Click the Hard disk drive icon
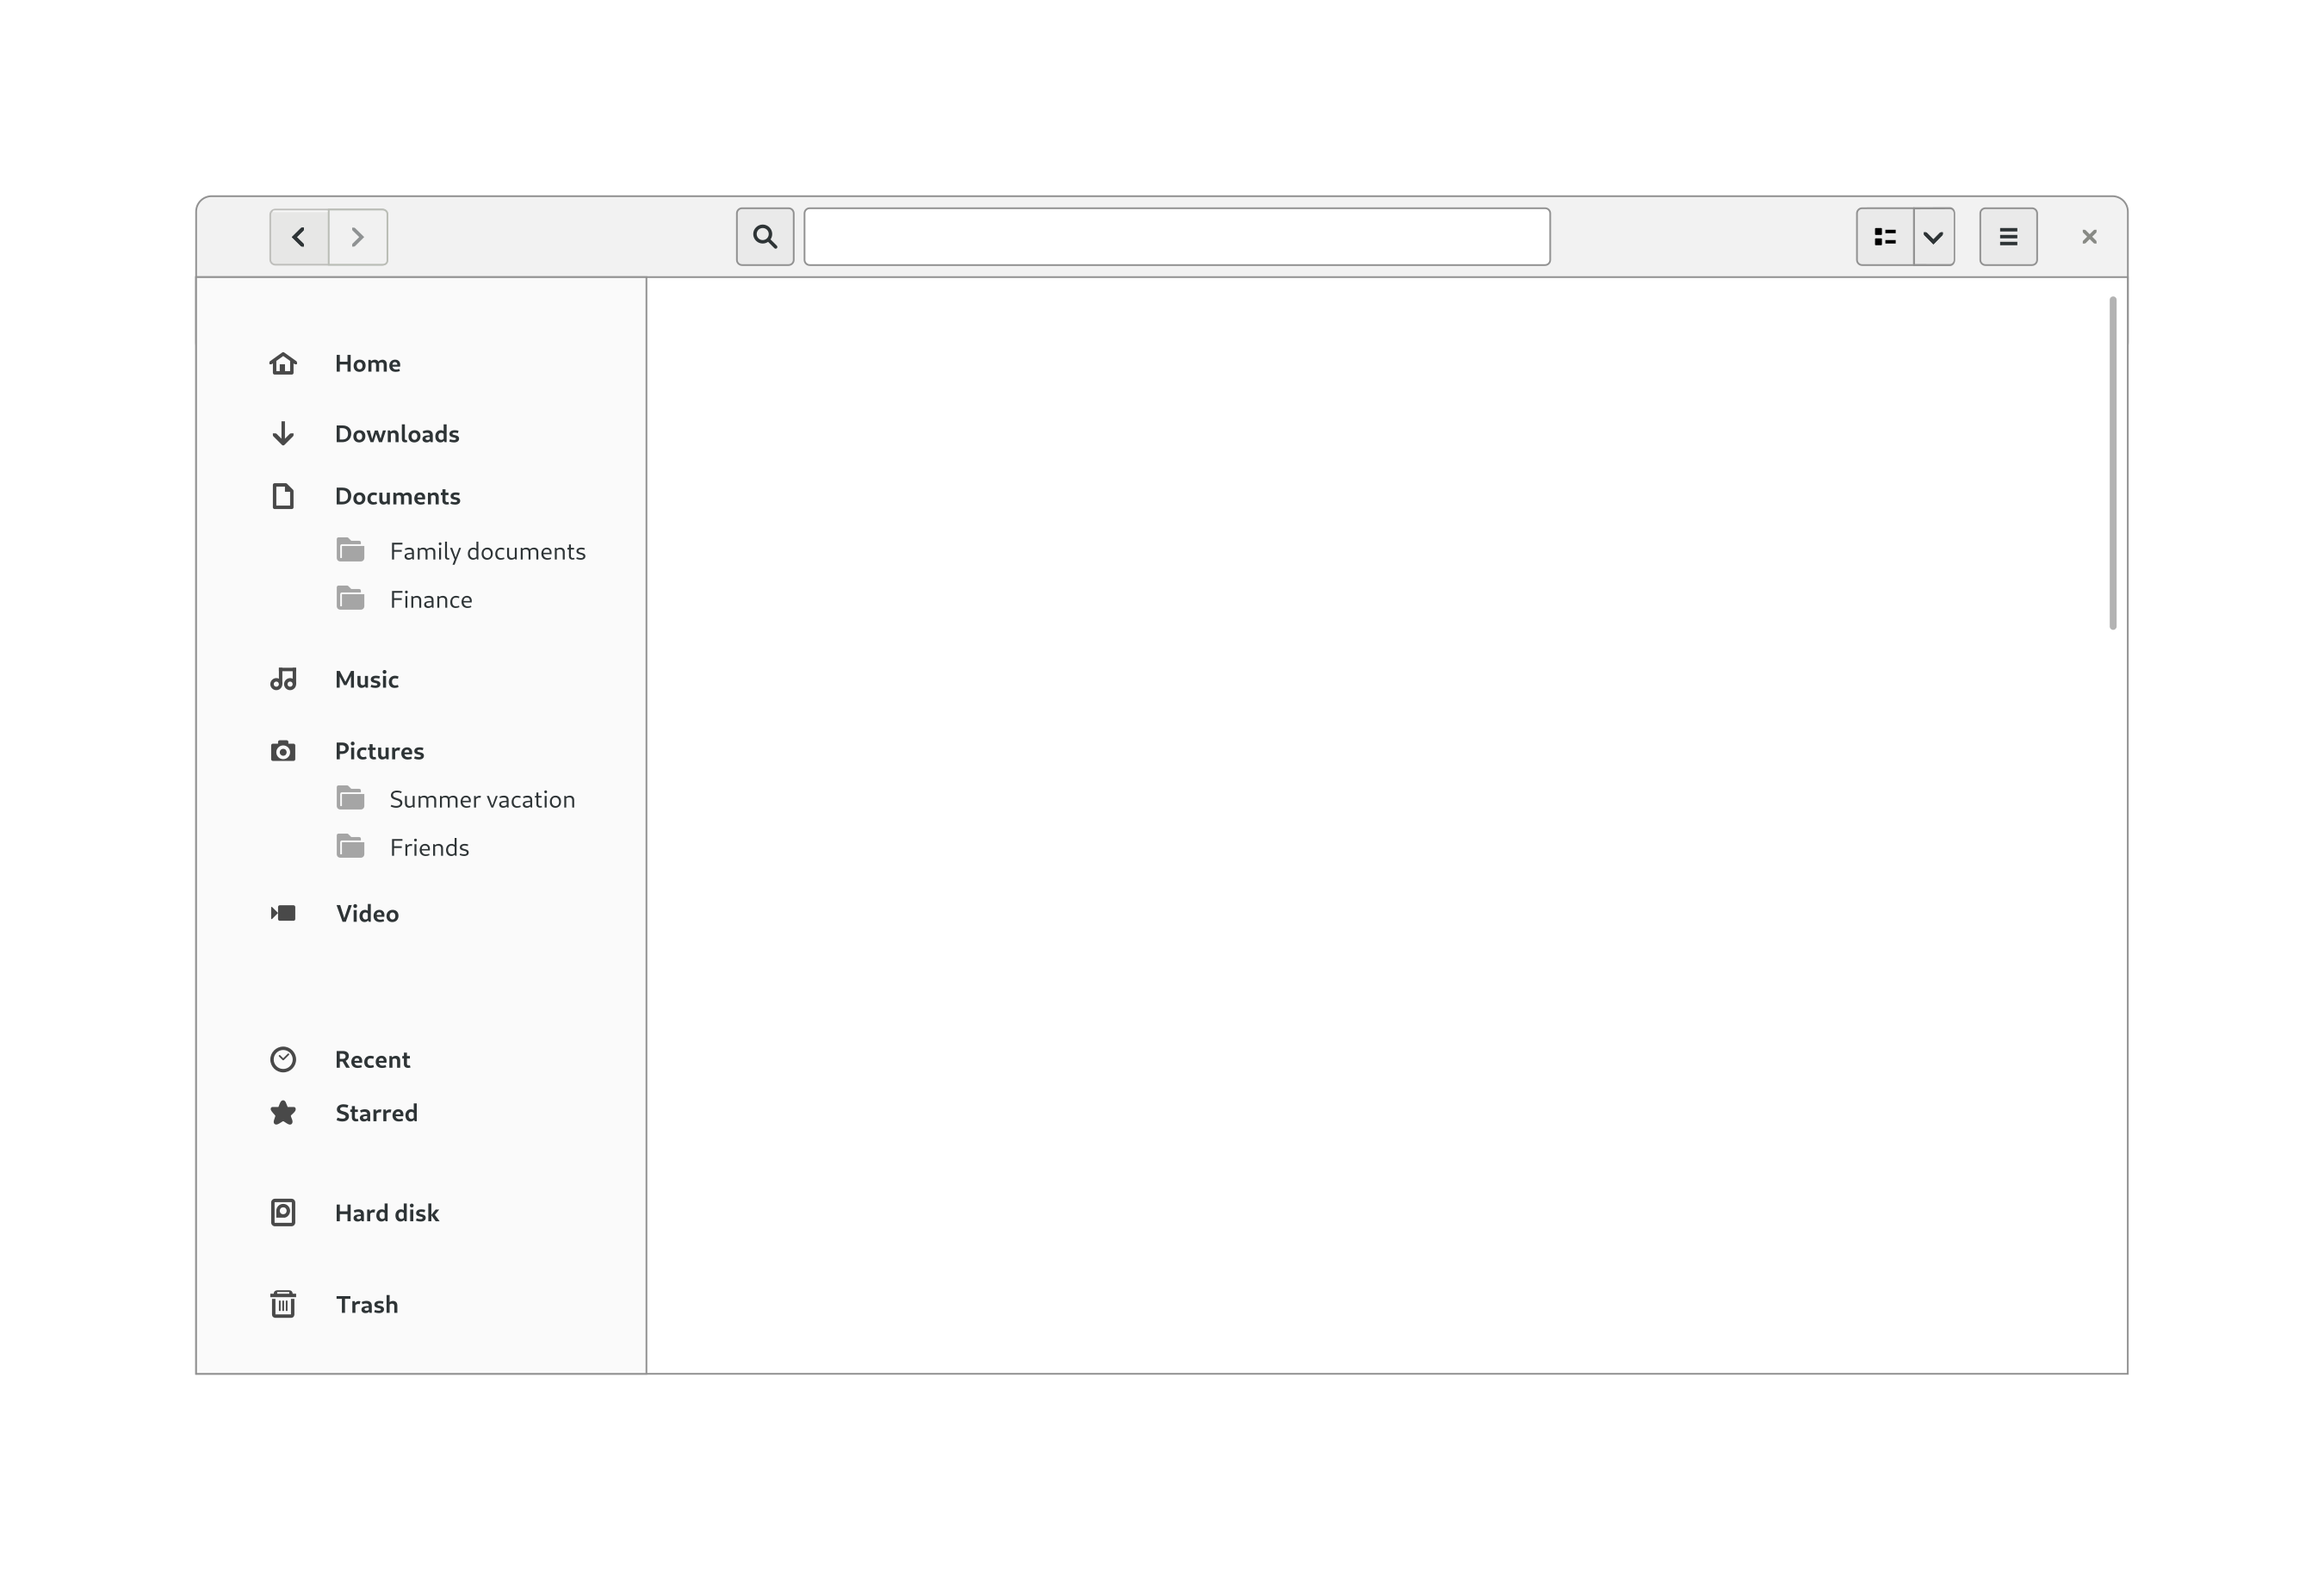Image resolution: width=2324 pixels, height=1570 pixels. click(x=283, y=1213)
